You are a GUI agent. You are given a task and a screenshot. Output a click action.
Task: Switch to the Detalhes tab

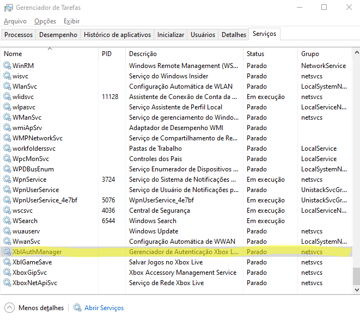tap(234, 35)
